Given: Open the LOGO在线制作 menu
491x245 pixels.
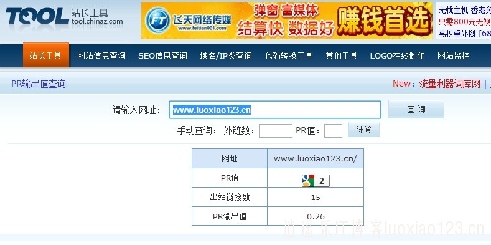Looking at the screenshot, I should 398,56.
